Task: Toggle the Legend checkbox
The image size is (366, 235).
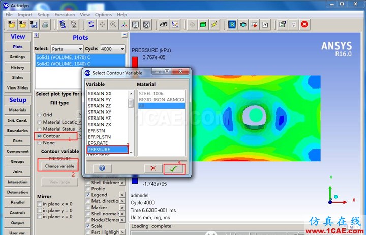Action: (x=88, y=195)
